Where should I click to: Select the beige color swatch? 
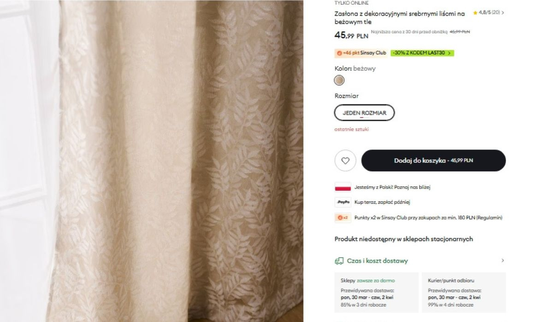(x=339, y=80)
